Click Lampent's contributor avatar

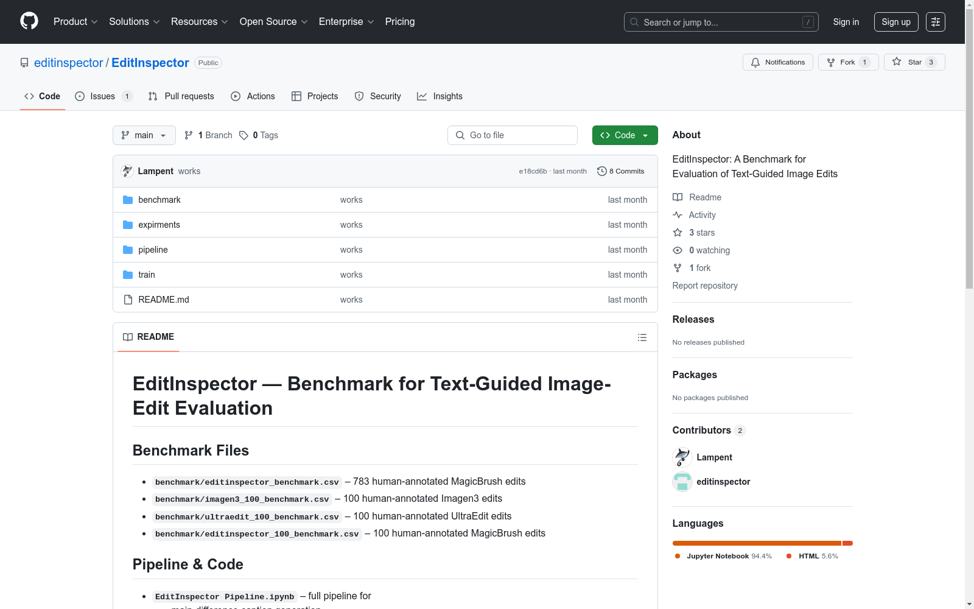click(x=682, y=457)
